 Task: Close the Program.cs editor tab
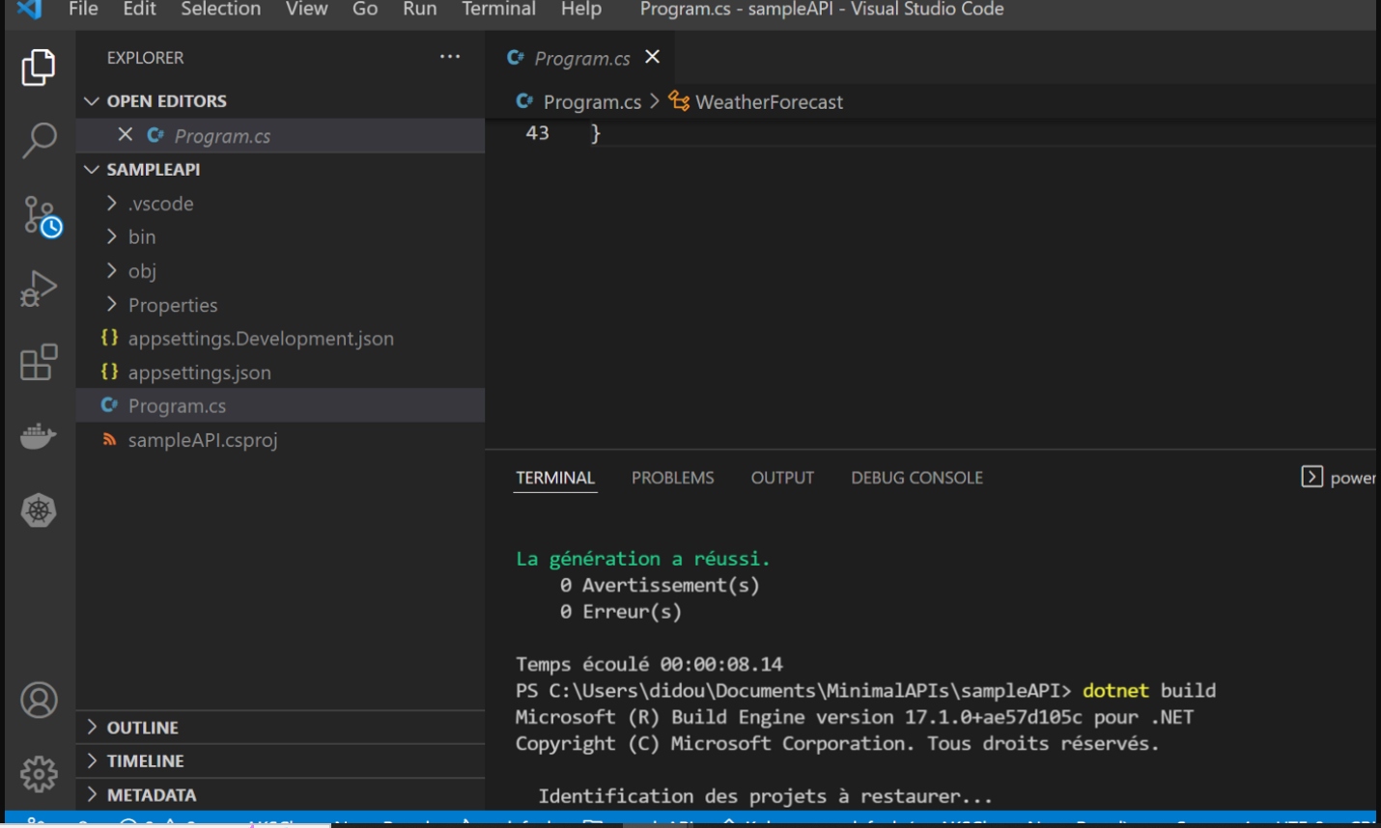[x=653, y=57]
